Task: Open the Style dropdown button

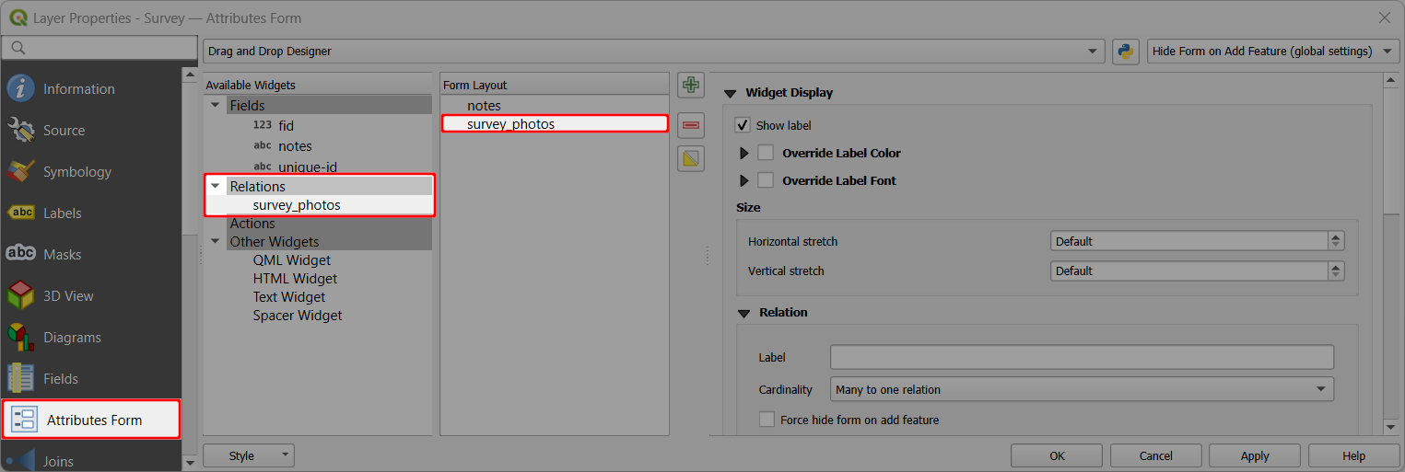Action: (x=249, y=455)
